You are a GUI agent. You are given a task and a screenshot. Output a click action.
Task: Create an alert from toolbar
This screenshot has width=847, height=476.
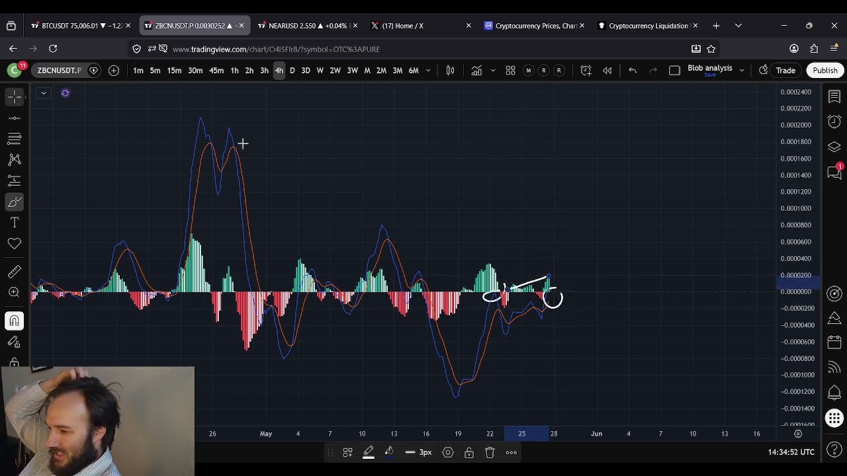(586, 71)
